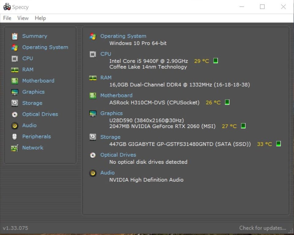The image size is (294, 235).
Task: Select Summary in the sidebar
Action: tap(35, 36)
